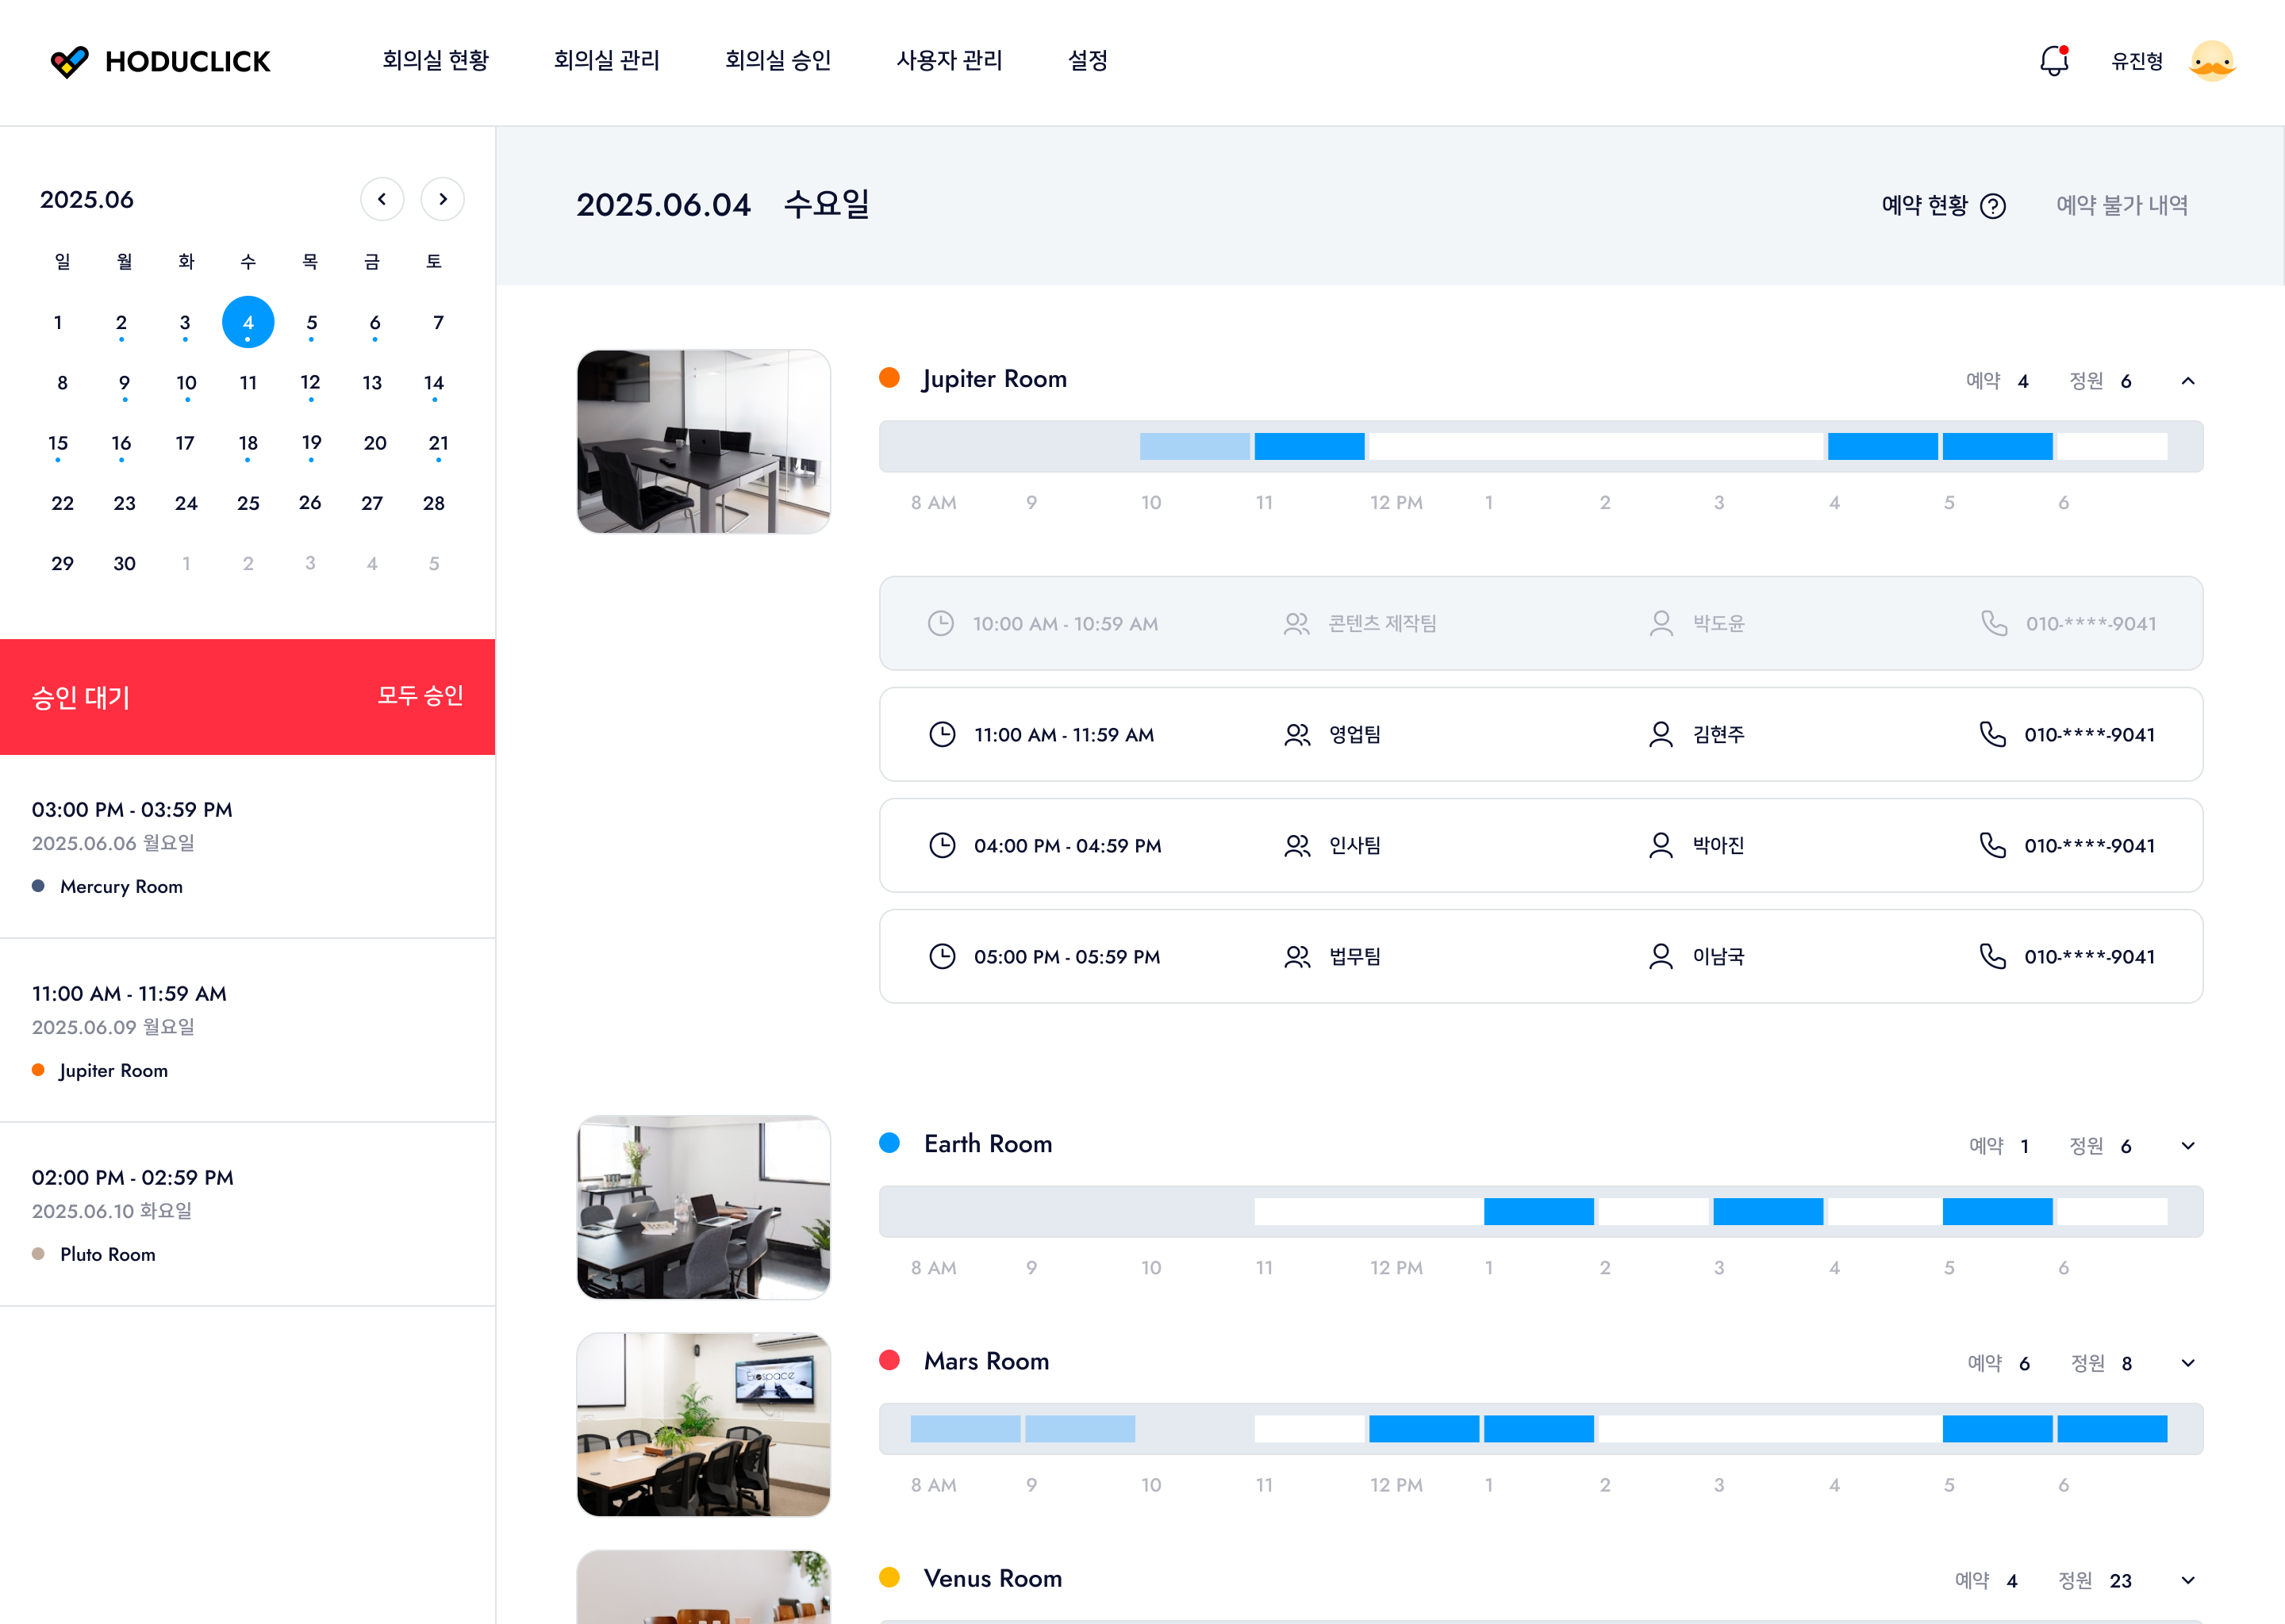Viewport: 2285px width, 1624px height.
Task: Select June 12 on the calendar
Action: pos(310,383)
